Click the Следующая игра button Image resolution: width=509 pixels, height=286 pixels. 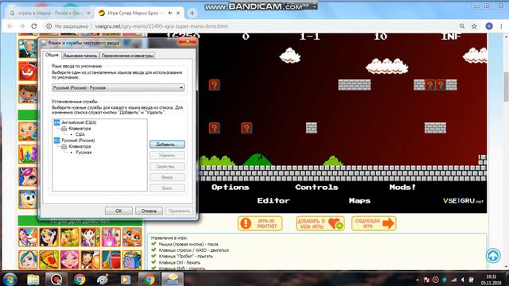click(374, 223)
